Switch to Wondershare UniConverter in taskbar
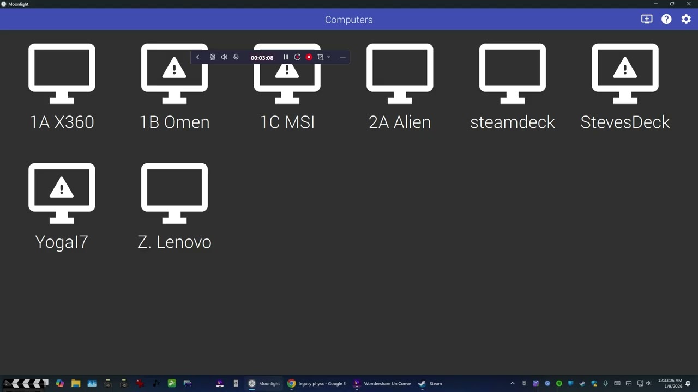 [382, 383]
